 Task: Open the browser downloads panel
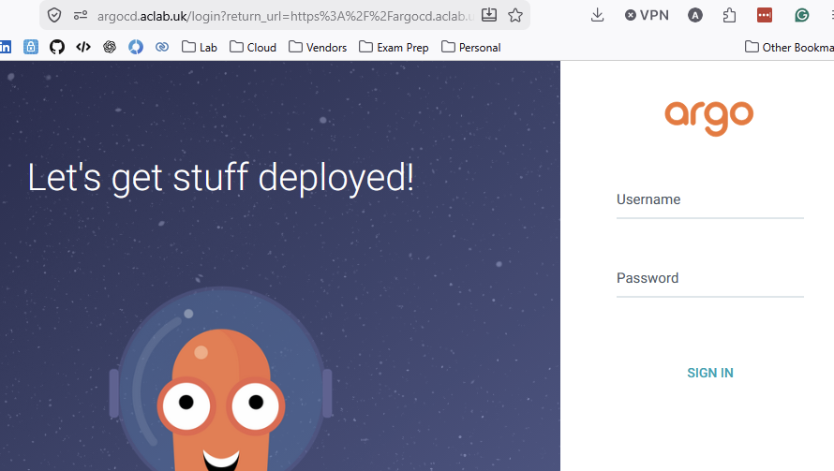598,15
